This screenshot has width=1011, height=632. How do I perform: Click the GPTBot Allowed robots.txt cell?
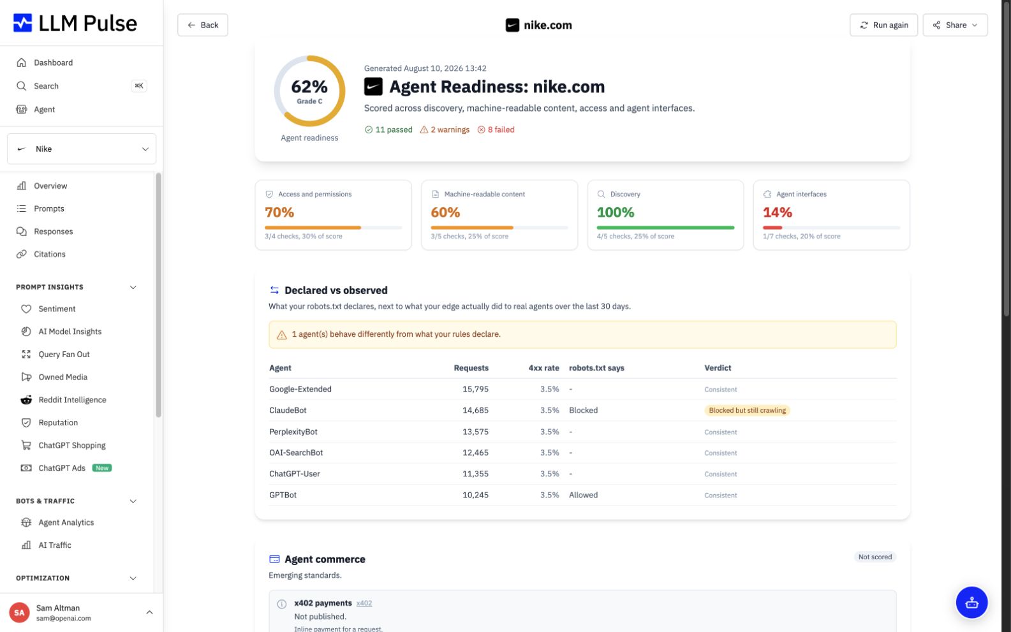click(x=583, y=496)
